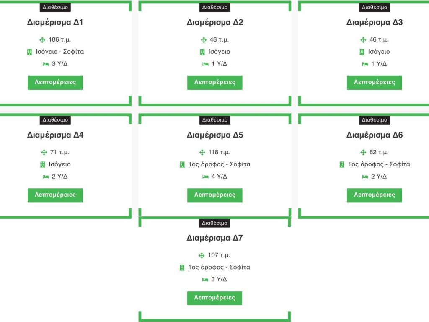The height and width of the screenshot is (322, 429).
Task: Click the building icon in Διαμέρισμα Δ5 card
Action: pyautogui.click(x=182, y=165)
